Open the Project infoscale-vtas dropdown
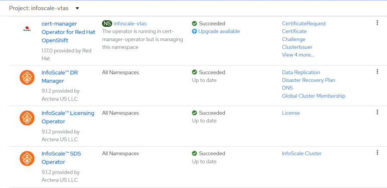The height and width of the screenshot is (188, 387). [x=44, y=8]
